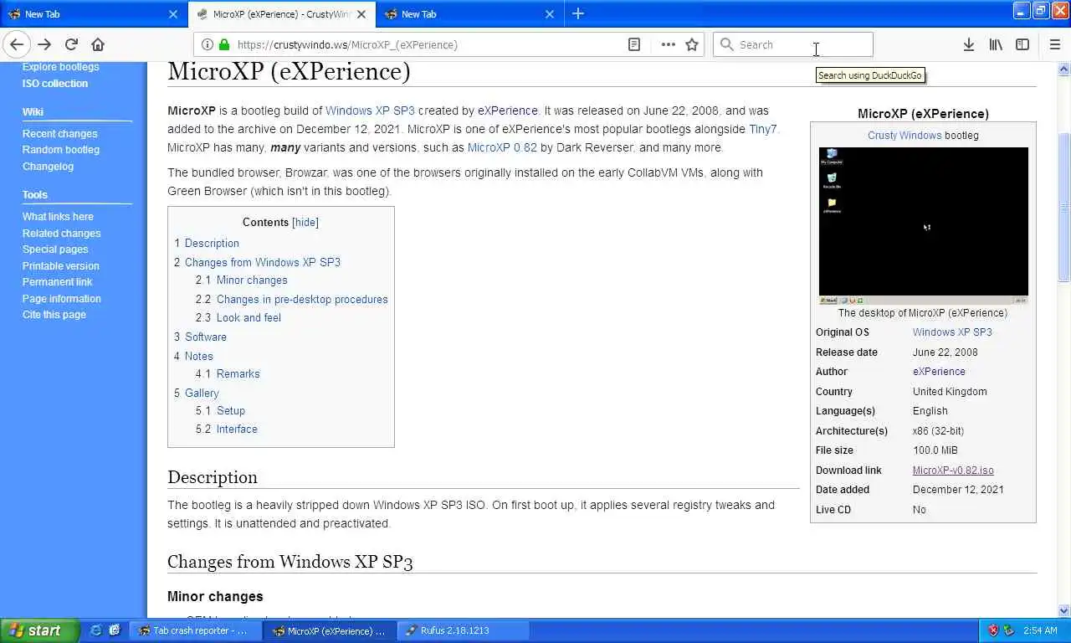Viewport: 1071px width, 643px height.
Task: Open the Library menu icon
Action: [x=996, y=44]
